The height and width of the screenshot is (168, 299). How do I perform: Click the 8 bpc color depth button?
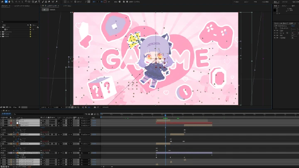15,107
